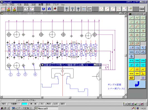Toggle the 太1 line width box
The image size is (148, 110).
coord(42,104)
